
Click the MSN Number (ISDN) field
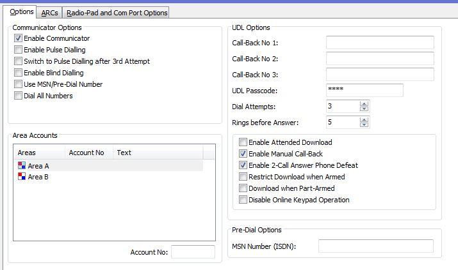pyautogui.click(x=376, y=246)
